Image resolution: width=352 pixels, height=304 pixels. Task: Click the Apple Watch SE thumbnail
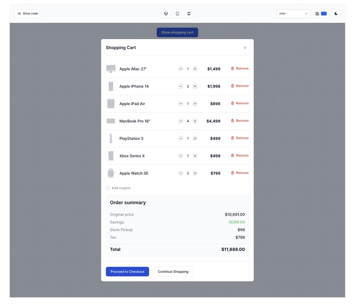111,173
